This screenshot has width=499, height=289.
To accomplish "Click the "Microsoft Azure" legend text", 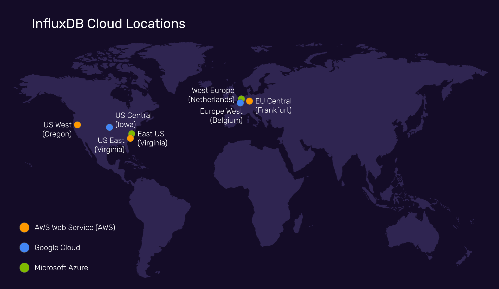I will click(61, 268).
